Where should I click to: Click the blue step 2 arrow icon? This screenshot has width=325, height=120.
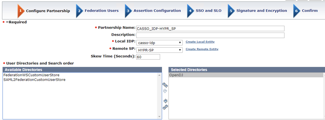click(79, 11)
